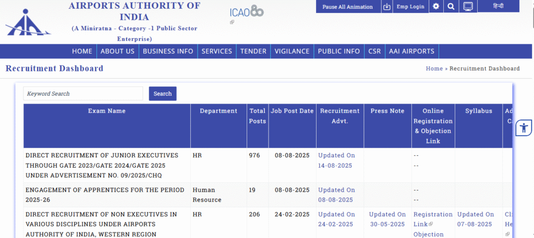Open the settings gear icon

tap(436, 7)
